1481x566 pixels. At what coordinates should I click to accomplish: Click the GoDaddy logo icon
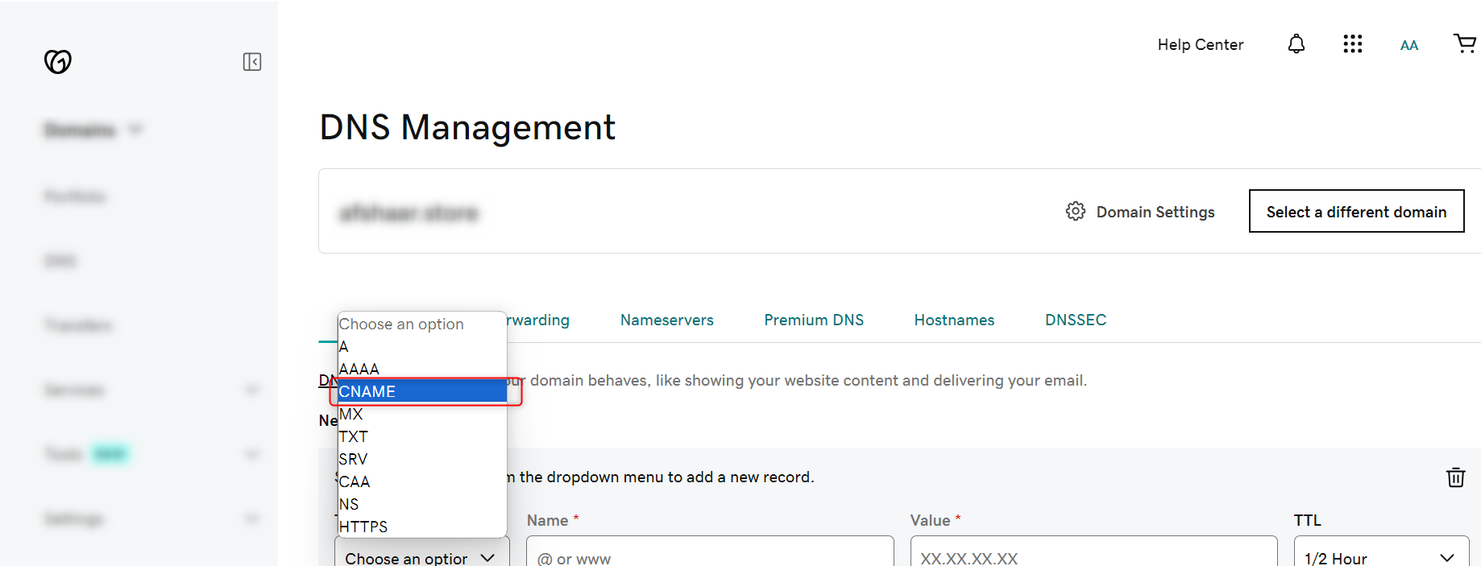pyautogui.click(x=58, y=61)
